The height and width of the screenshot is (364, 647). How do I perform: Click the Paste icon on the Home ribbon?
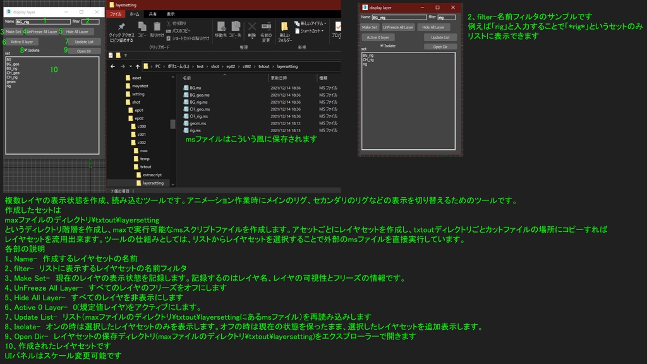tap(157, 26)
